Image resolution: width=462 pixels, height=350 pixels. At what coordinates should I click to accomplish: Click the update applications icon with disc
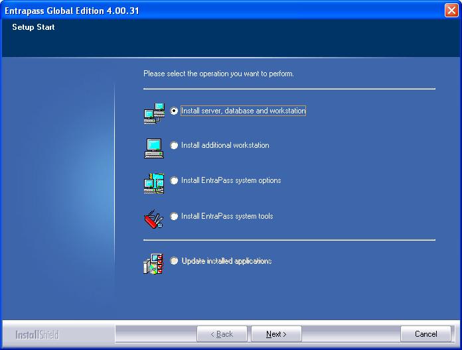point(153,264)
